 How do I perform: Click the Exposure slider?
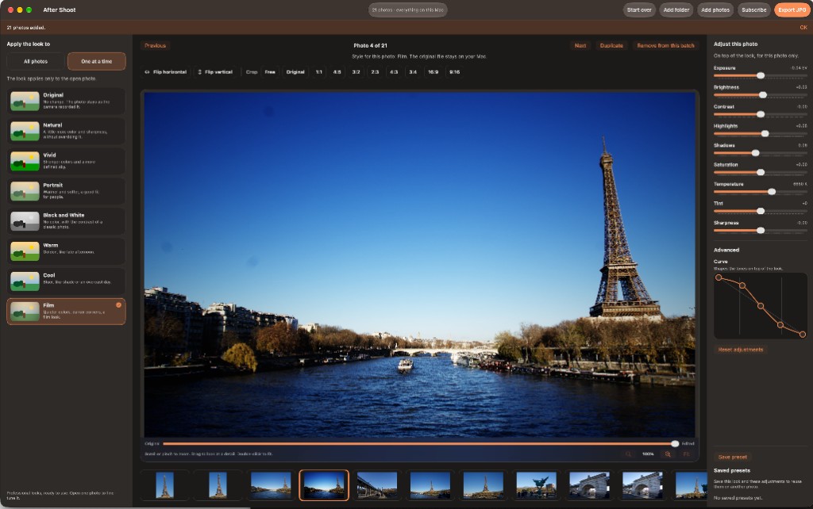760,75
